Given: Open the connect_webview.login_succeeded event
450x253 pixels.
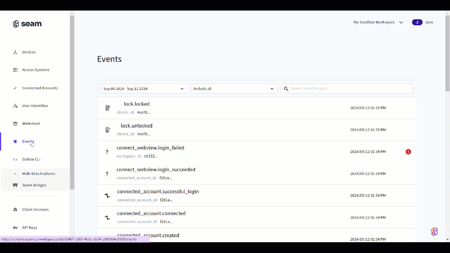Looking at the screenshot, I should click(257, 174).
